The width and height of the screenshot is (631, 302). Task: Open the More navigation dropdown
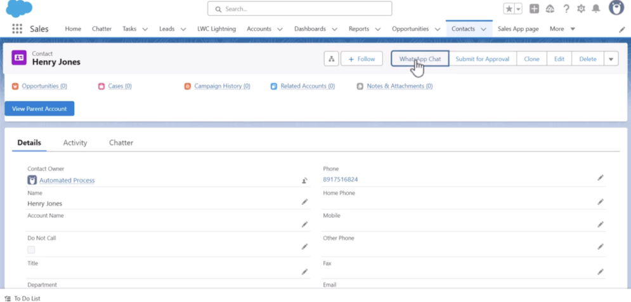pos(562,29)
